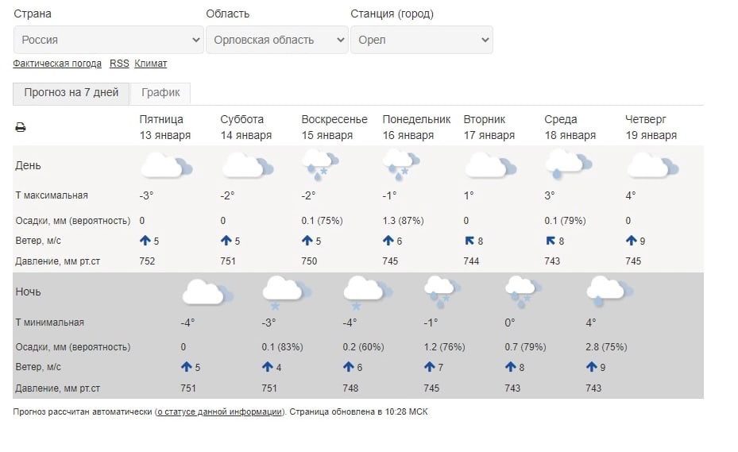
Task: Click Friday 13 January daytime cloud icon
Action: 167,165
